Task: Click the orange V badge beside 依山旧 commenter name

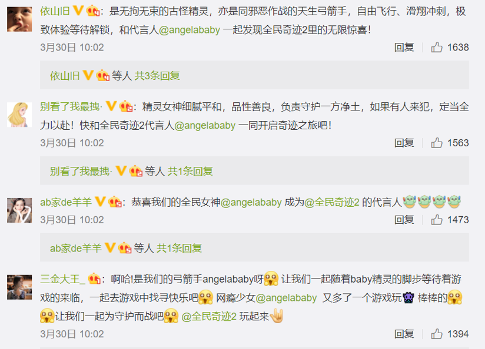Action: tap(78, 11)
